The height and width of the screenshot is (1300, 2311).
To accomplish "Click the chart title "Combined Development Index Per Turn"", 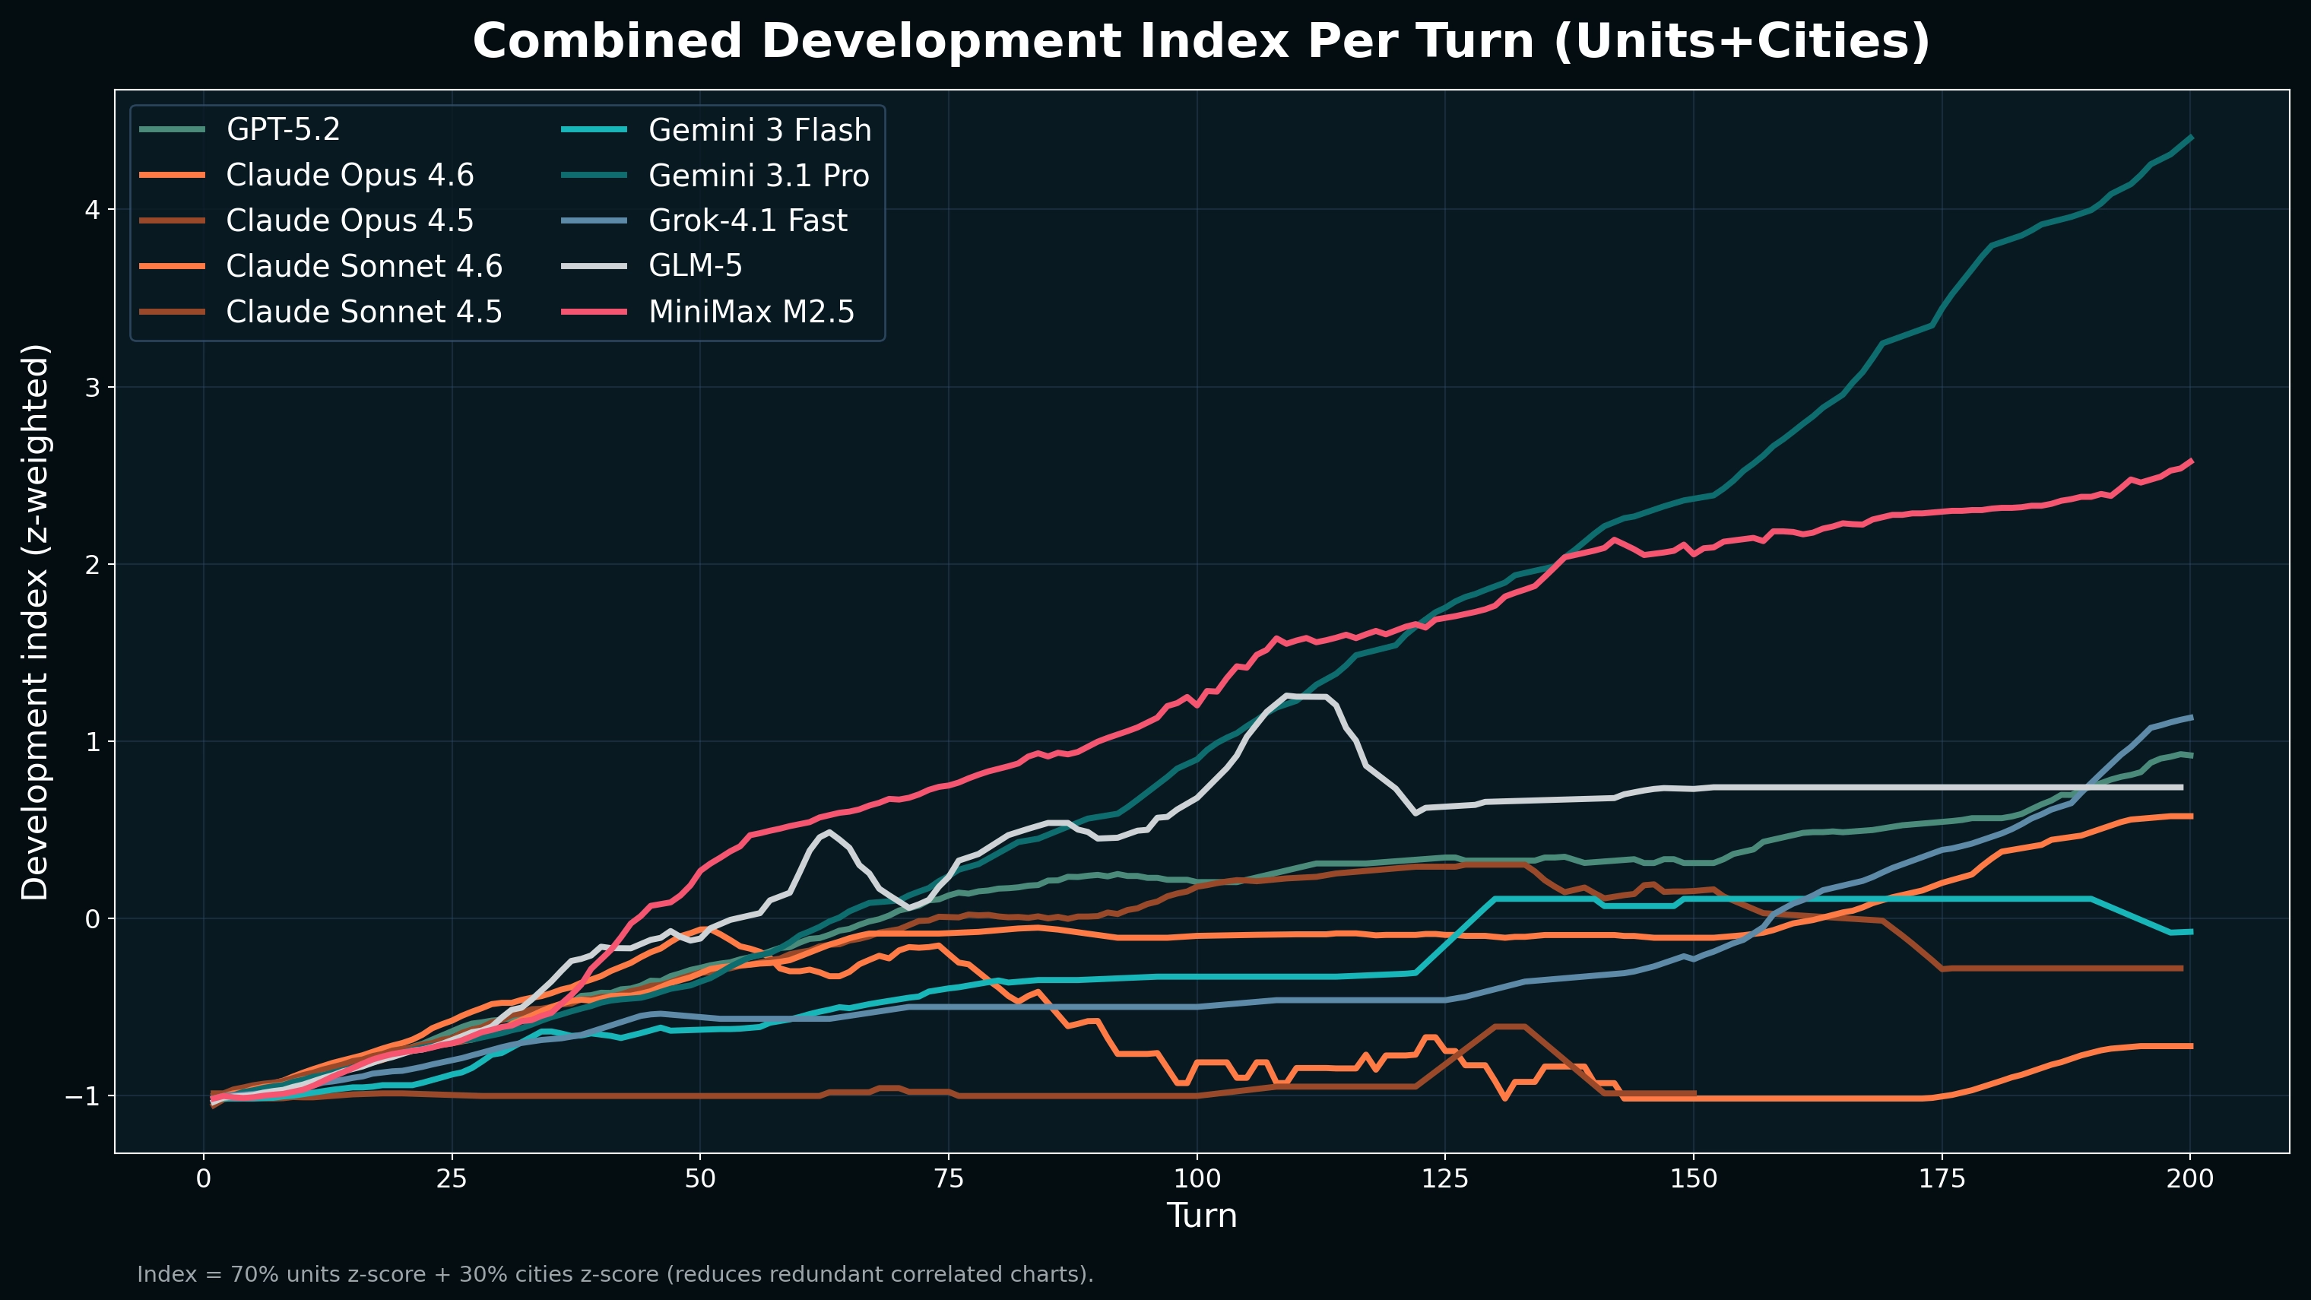I will tap(1201, 41).
